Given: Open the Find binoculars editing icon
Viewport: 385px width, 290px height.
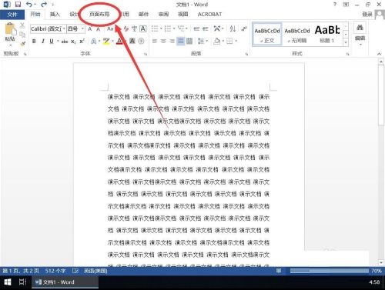Looking at the screenshot, I should (360, 28).
